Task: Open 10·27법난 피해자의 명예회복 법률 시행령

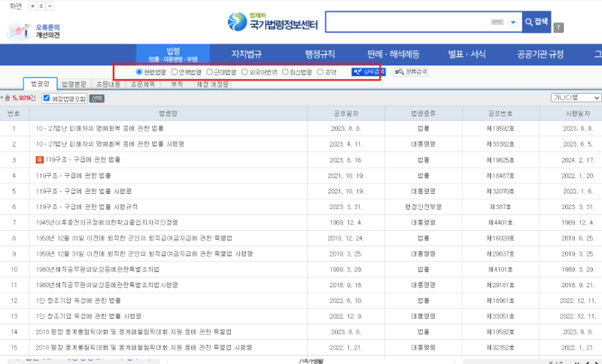Action: pyautogui.click(x=110, y=144)
